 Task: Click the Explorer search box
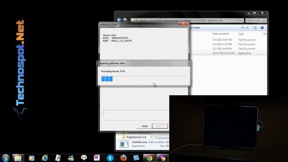[256, 20]
